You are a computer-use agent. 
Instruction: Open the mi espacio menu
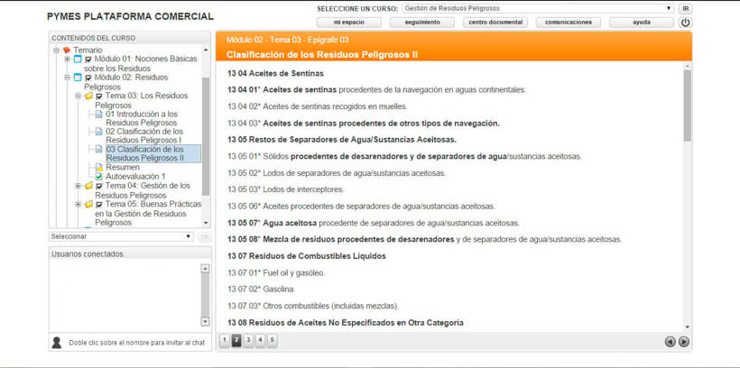pos(348,23)
